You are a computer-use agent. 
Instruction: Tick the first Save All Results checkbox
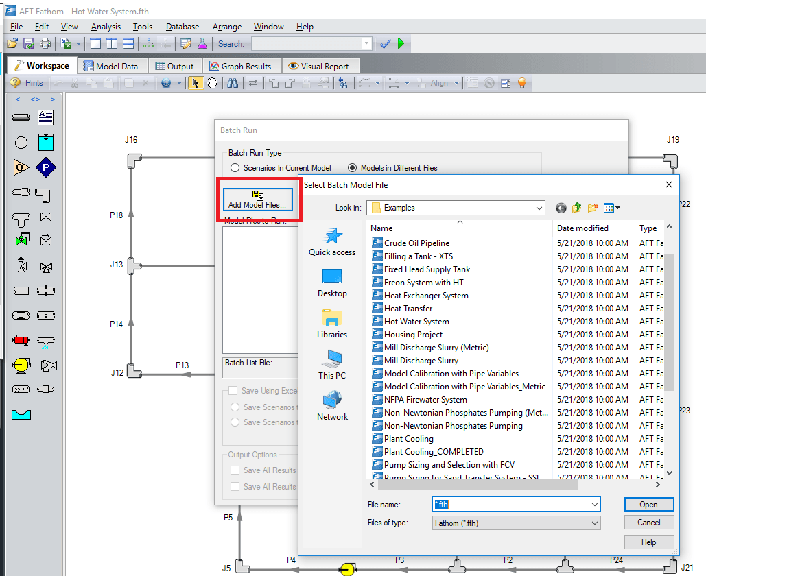235,470
